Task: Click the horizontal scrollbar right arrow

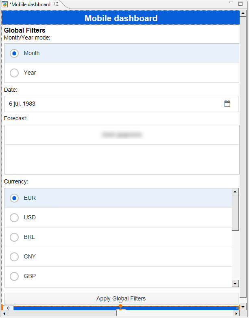Action: [x=236, y=314]
